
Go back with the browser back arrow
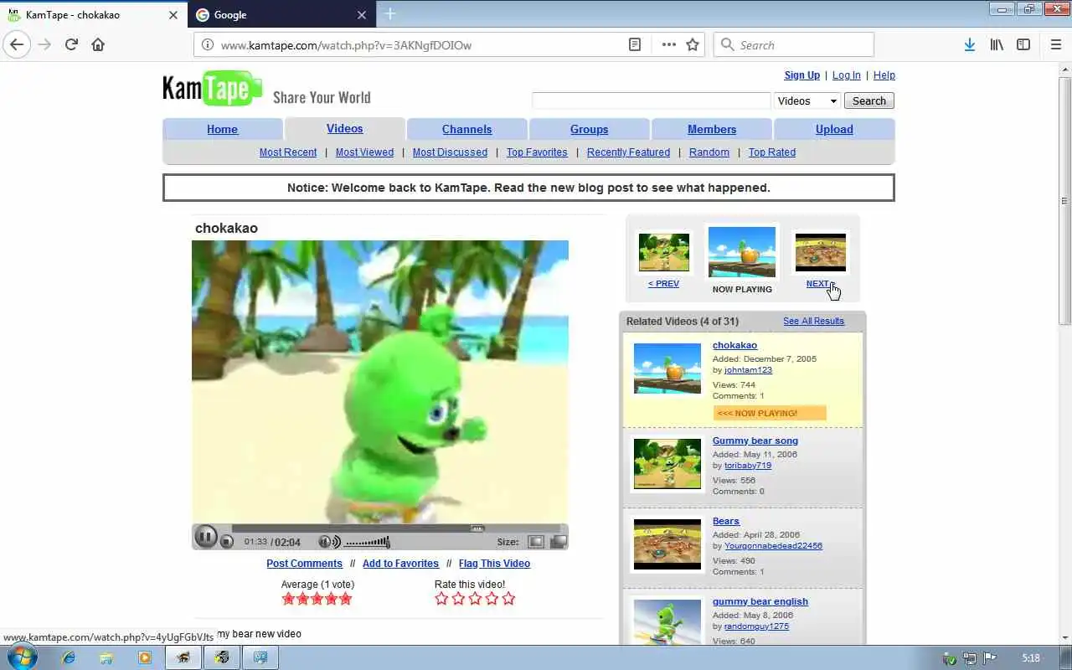17,44
